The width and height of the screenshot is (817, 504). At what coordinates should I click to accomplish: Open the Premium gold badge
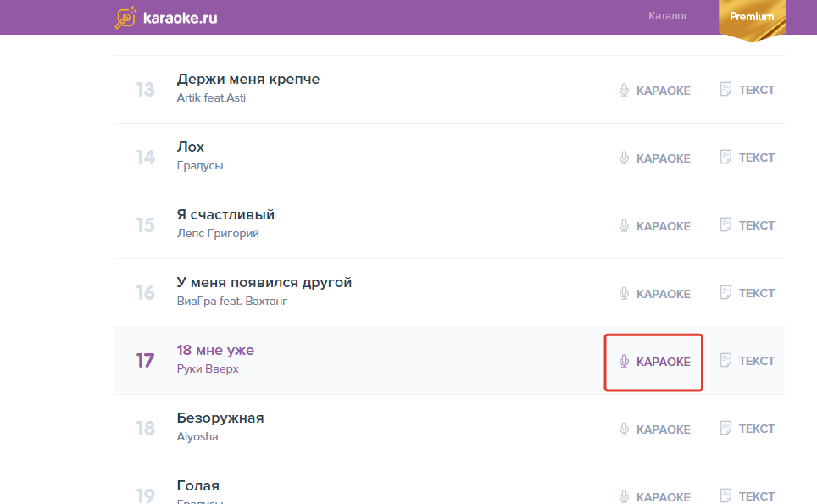coord(753,19)
